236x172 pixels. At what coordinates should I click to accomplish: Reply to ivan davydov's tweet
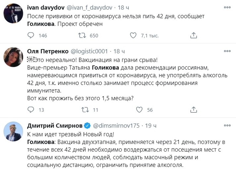click(31, 36)
